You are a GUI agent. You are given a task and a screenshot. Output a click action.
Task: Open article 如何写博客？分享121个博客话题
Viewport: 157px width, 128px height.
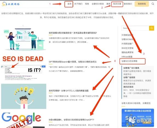[x=69, y=91]
